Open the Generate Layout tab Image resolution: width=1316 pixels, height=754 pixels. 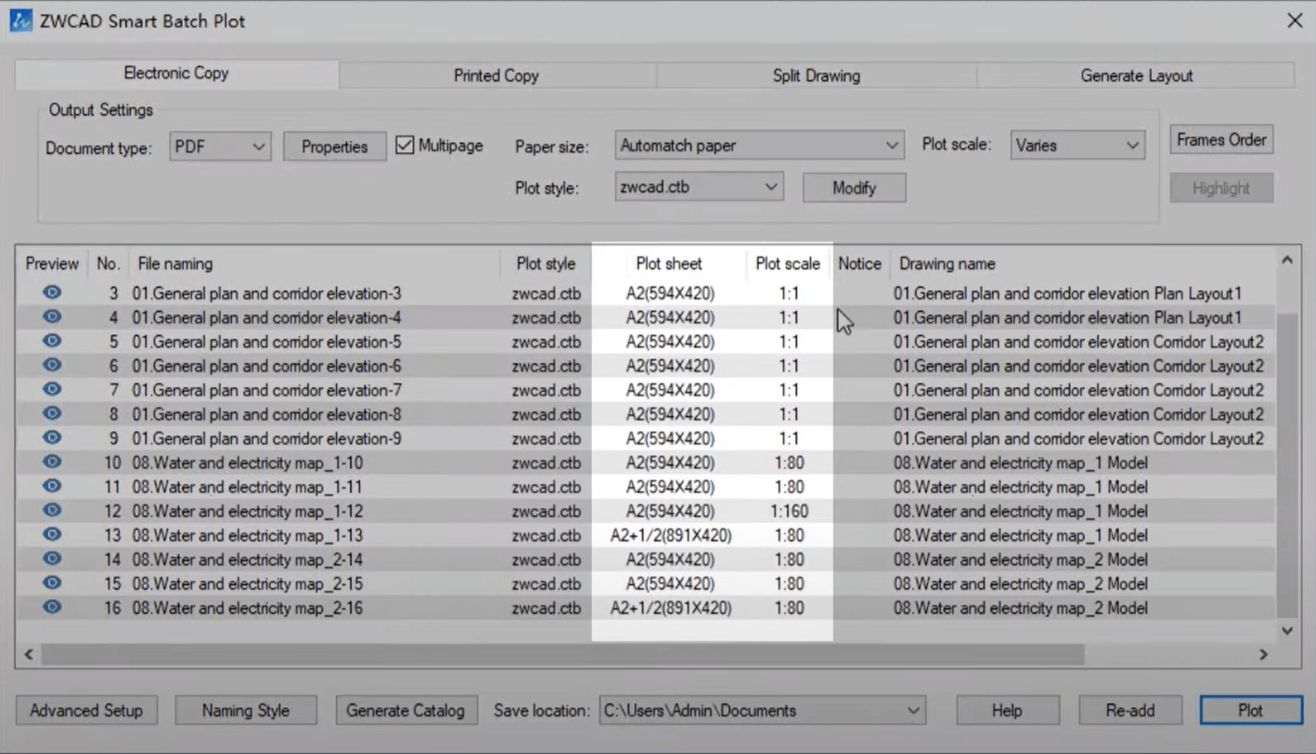[x=1136, y=75]
